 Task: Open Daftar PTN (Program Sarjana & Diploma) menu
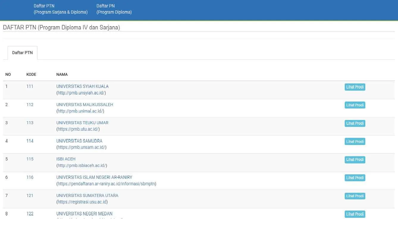coord(60,9)
